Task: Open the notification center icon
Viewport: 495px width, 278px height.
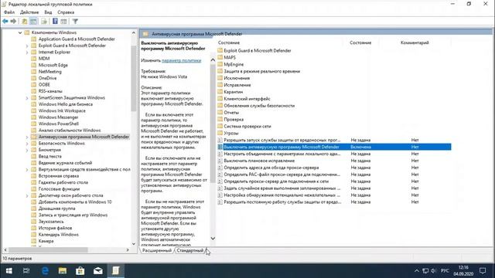Action: click(x=483, y=271)
